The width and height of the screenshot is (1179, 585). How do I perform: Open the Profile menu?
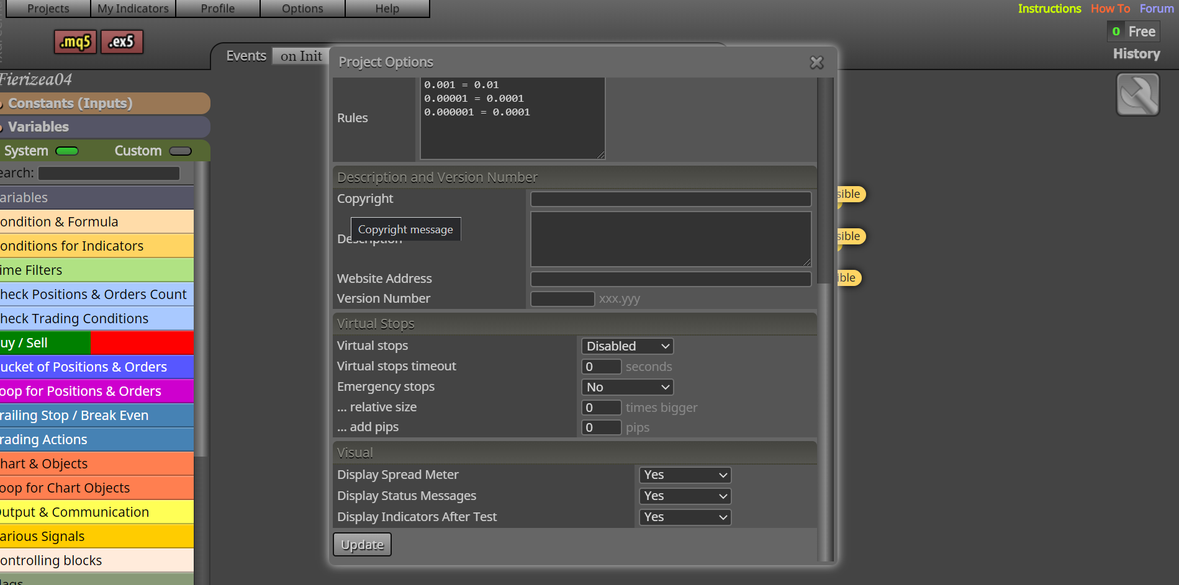218,9
